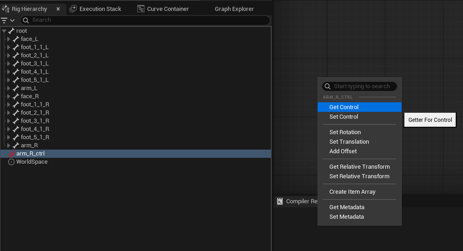Click the Compiler Results panel icon

[x=280, y=201]
